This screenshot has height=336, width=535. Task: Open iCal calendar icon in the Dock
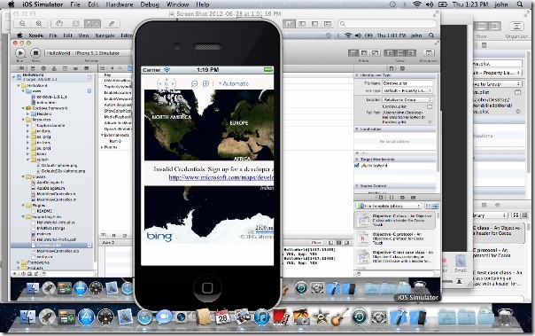tap(223, 317)
